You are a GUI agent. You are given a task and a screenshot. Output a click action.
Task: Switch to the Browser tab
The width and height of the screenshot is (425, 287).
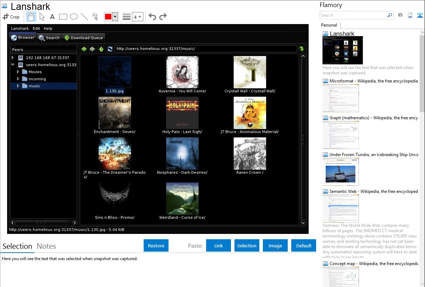pos(23,38)
